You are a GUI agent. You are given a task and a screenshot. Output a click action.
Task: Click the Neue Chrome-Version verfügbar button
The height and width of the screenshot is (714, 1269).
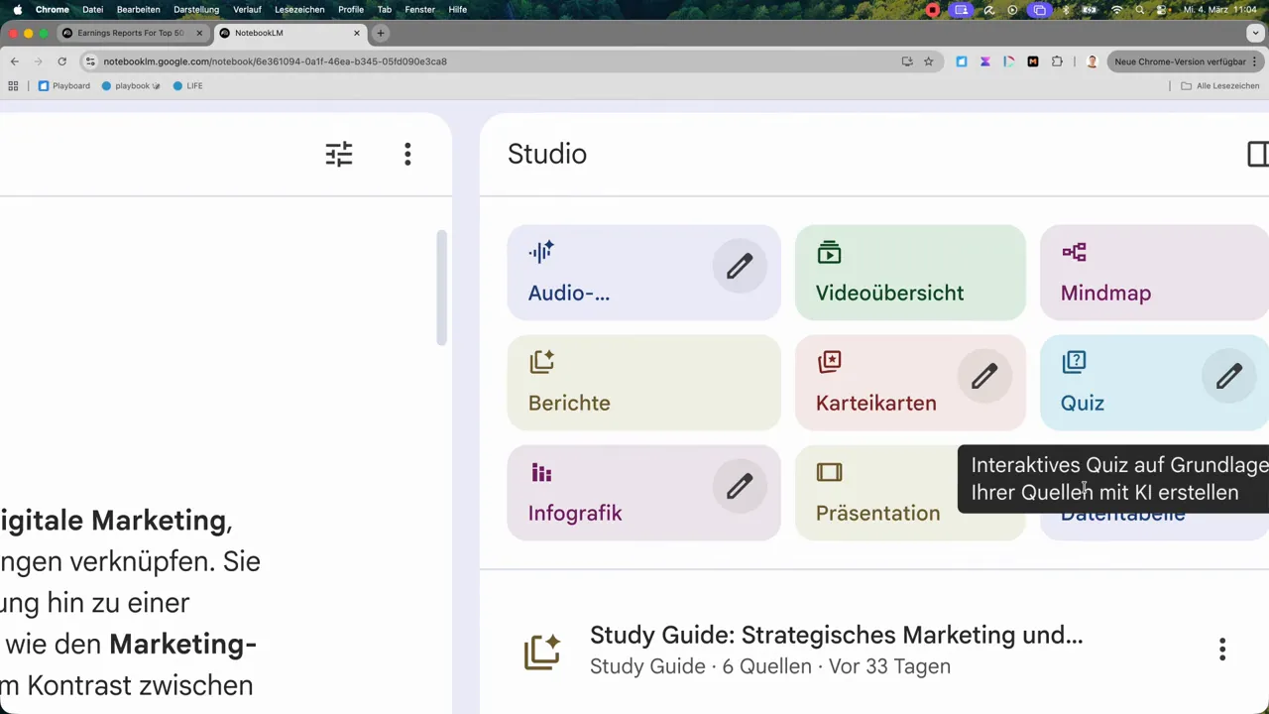[x=1180, y=60]
